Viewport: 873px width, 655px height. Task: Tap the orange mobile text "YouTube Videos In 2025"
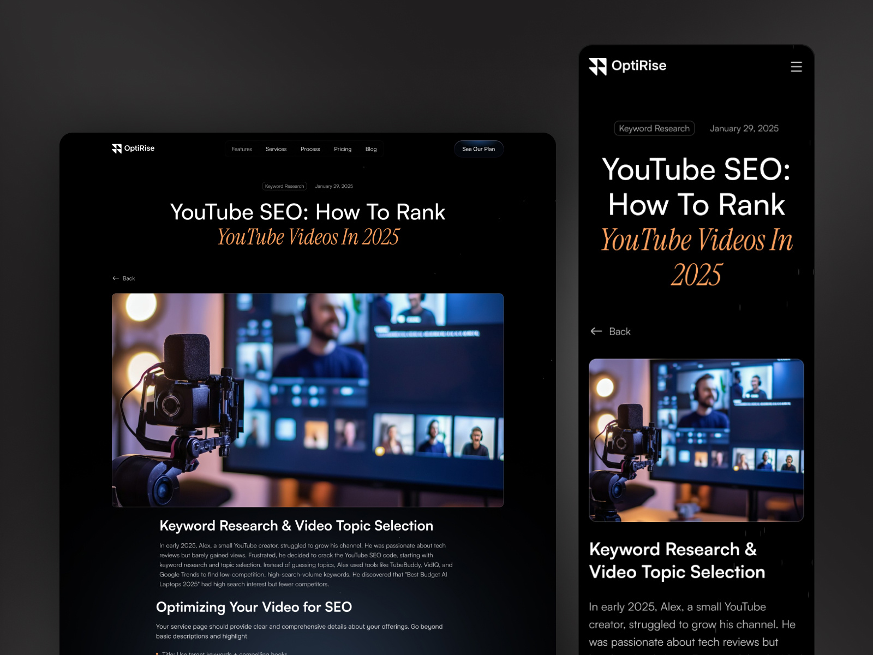click(x=697, y=257)
